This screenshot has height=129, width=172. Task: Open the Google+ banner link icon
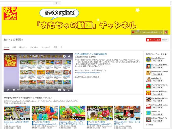[x=166, y=32]
